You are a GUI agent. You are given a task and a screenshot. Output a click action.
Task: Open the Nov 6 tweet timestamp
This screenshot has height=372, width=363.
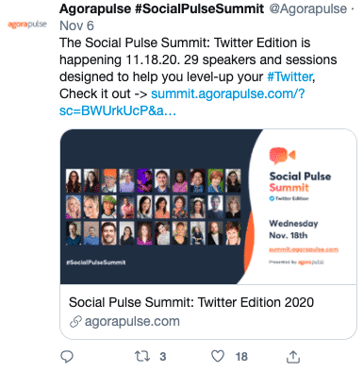(x=76, y=25)
